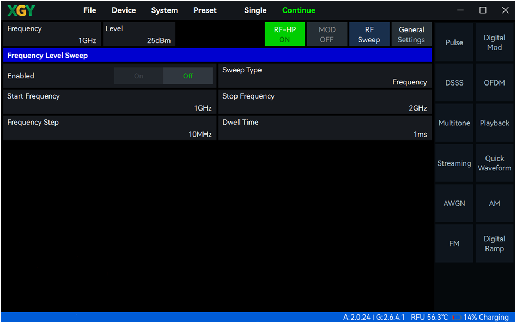Switch Enabled to Off
Image resolution: width=516 pixels, height=323 pixels.
(x=188, y=76)
